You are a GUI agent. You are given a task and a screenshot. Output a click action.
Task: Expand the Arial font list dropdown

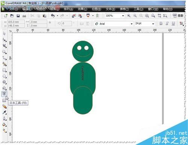[x=132, y=24]
